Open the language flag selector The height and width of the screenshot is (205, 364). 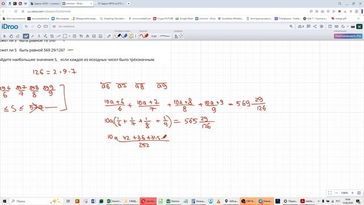pyautogui.click(x=353, y=27)
